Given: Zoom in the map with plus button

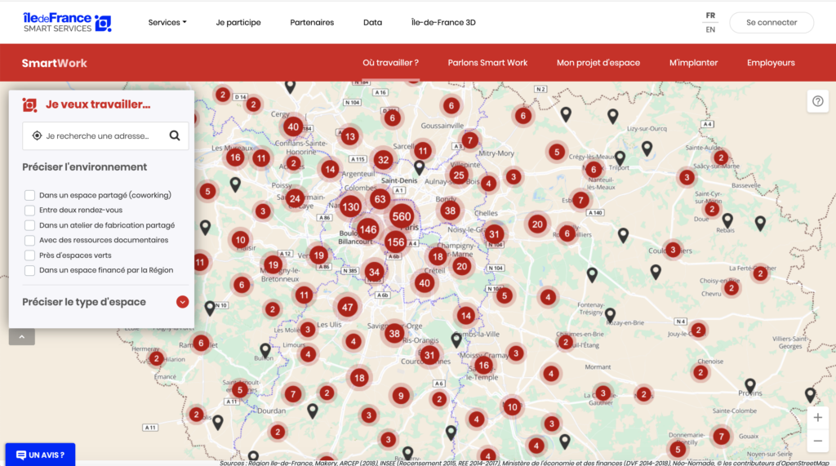Looking at the screenshot, I should click(x=817, y=418).
